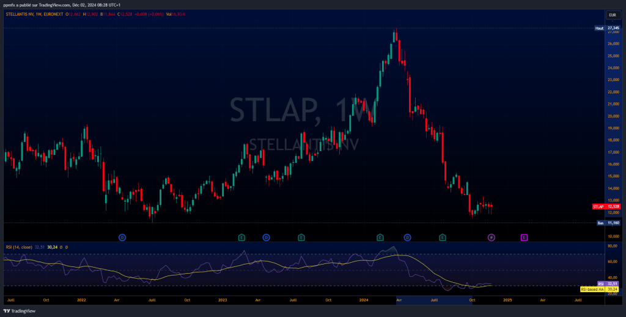Image resolution: width=626 pixels, height=317 pixels.
Task: Click the dividend marker near April 2022
Action: [122, 238]
